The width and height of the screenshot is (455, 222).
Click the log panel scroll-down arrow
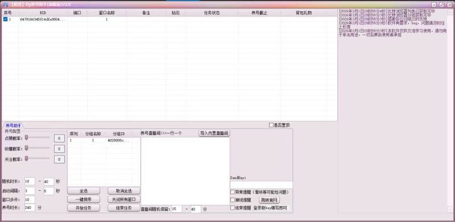click(x=450, y=210)
